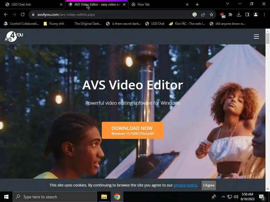
Task: Click the Google icon in address bar
Action: [x=194, y=15]
